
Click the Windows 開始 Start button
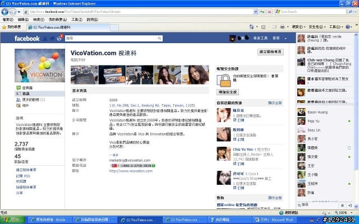pos(12,220)
